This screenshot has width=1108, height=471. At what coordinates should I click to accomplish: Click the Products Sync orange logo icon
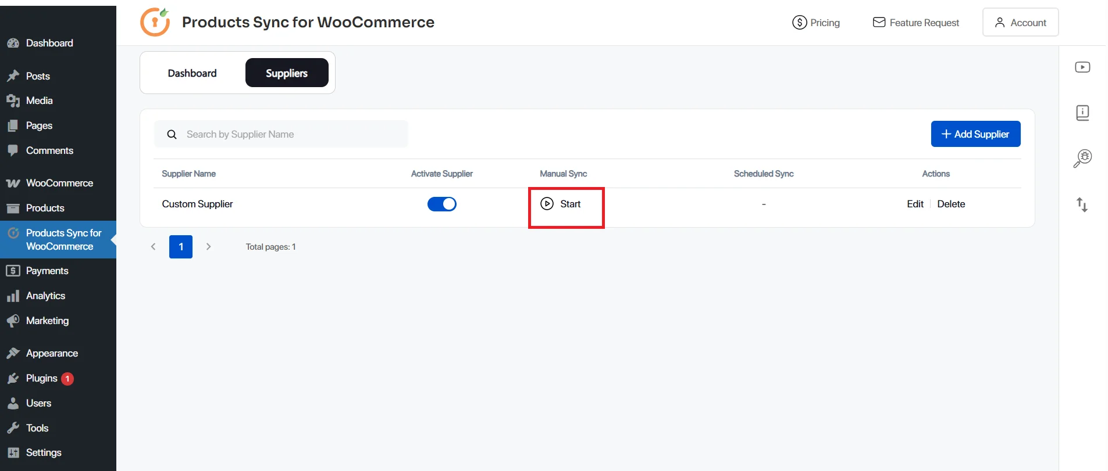click(155, 22)
